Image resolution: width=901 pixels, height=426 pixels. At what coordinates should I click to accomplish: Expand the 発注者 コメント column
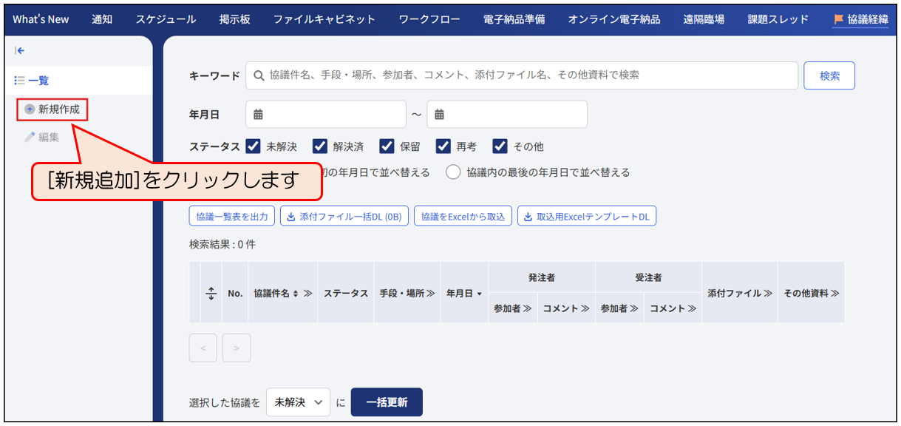click(585, 308)
